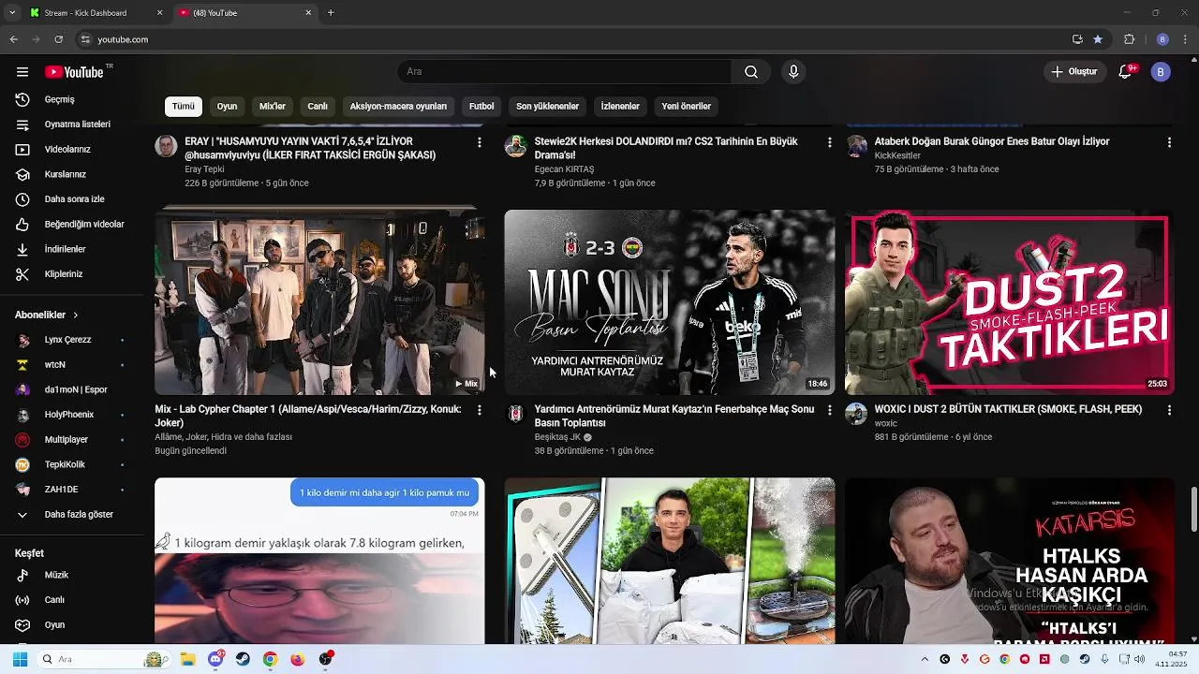
Task: Open the browser extensions puzzle icon
Action: click(x=1129, y=39)
